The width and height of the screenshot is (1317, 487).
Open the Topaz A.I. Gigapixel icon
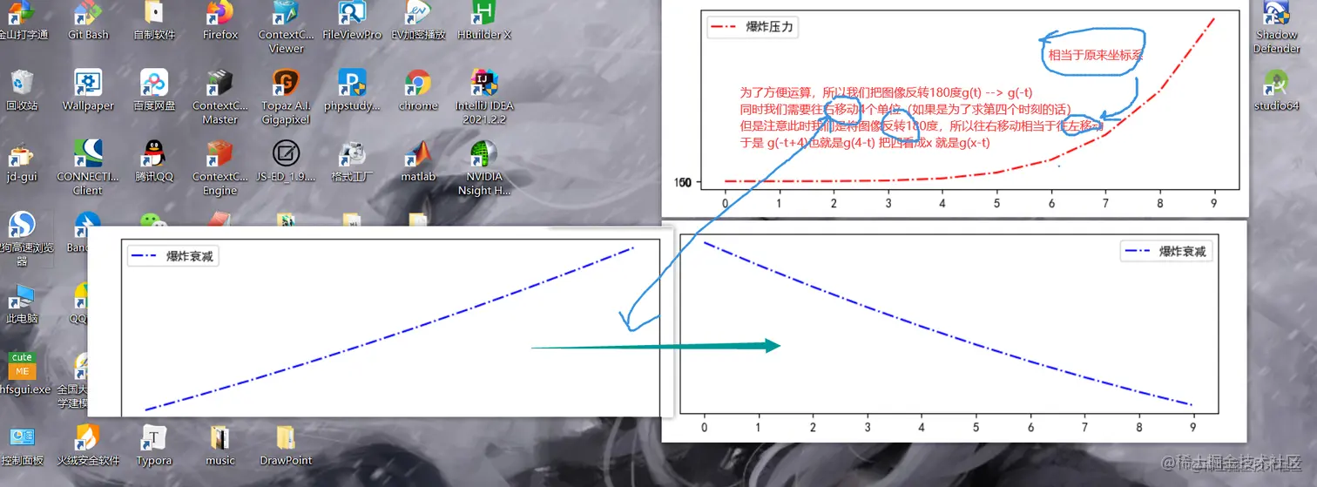[286, 97]
